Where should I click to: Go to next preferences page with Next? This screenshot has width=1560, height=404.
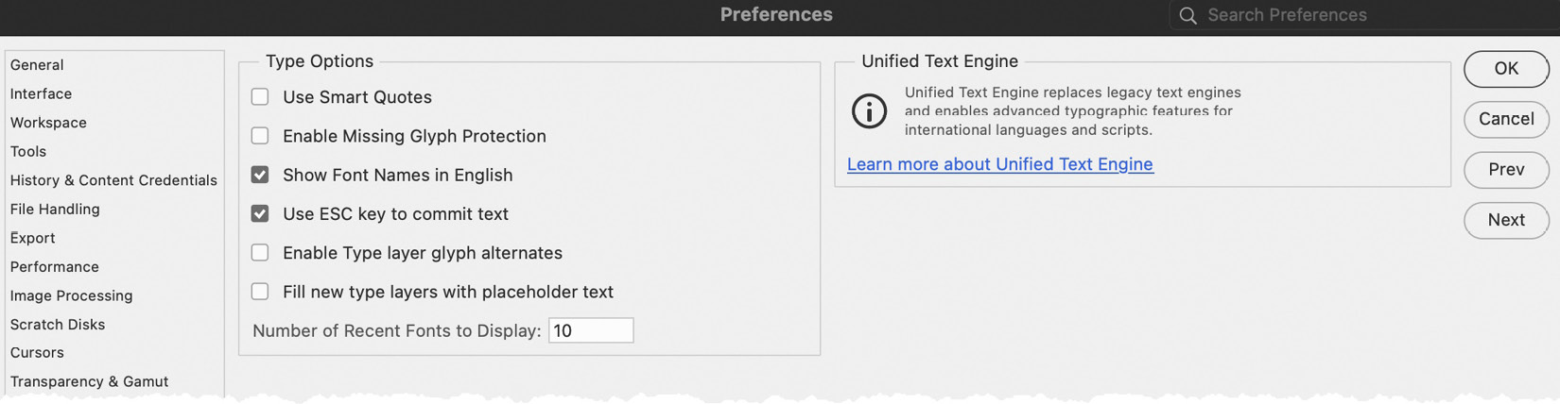tap(1506, 220)
